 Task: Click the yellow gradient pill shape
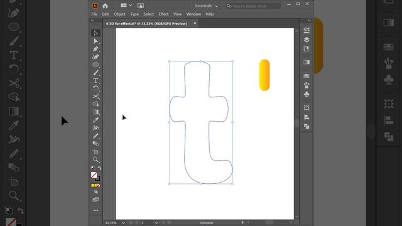pos(264,75)
